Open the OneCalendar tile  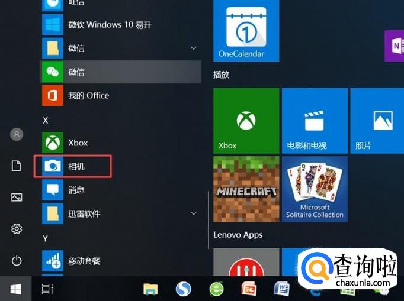point(246,31)
